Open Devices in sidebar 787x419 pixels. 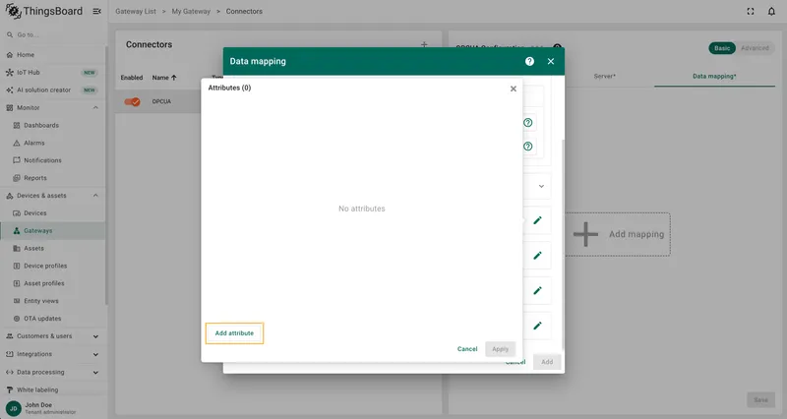(53, 212)
